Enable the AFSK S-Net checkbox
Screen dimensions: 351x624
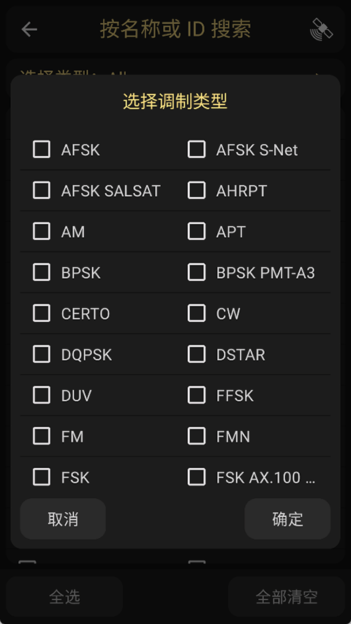pyautogui.click(x=196, y=149)
